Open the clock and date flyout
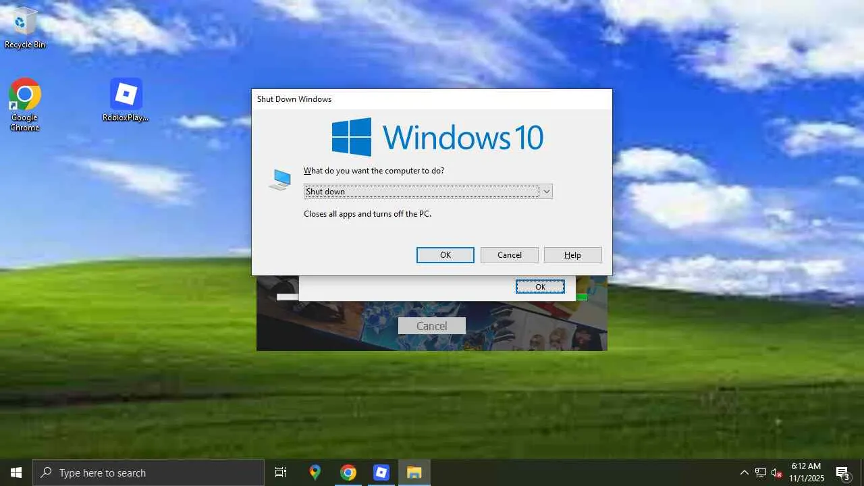Screen dimensions: 864x486 [807, 473]
